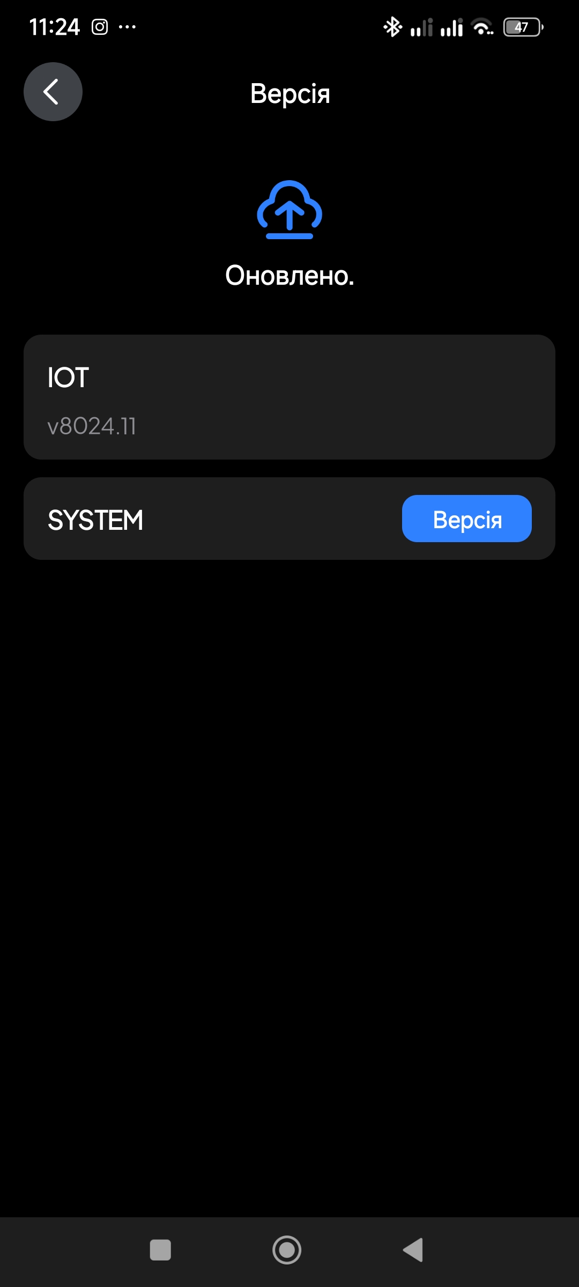Tap the first cellular signal bars

[x=421, y=27]
